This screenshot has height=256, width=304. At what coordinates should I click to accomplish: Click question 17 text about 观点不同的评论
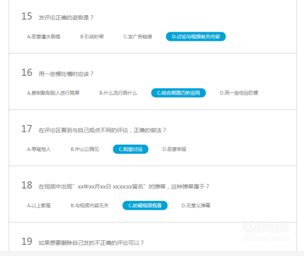(102, 130)
